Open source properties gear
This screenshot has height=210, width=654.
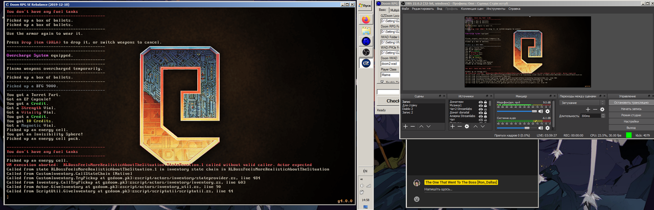[x=467, y=126]
